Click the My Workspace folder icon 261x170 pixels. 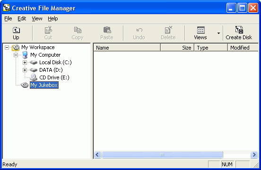pyautogui.click(x=16, y=48)
